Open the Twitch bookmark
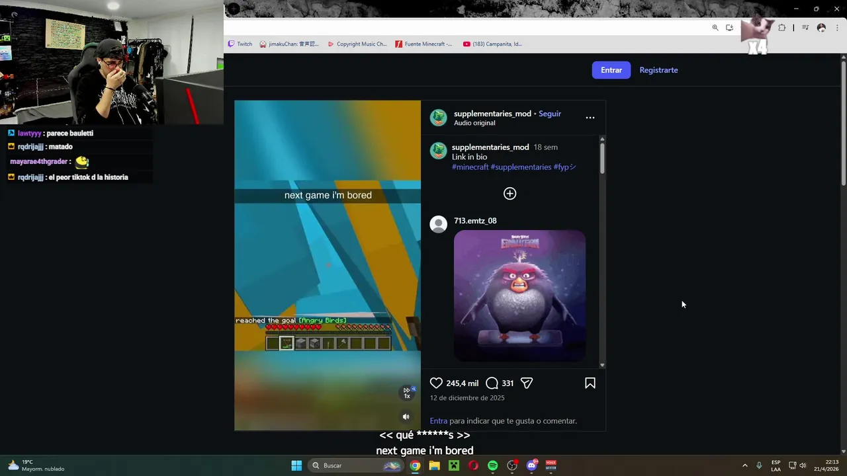This screenshot has height=476, width=847. click(240, 44)
